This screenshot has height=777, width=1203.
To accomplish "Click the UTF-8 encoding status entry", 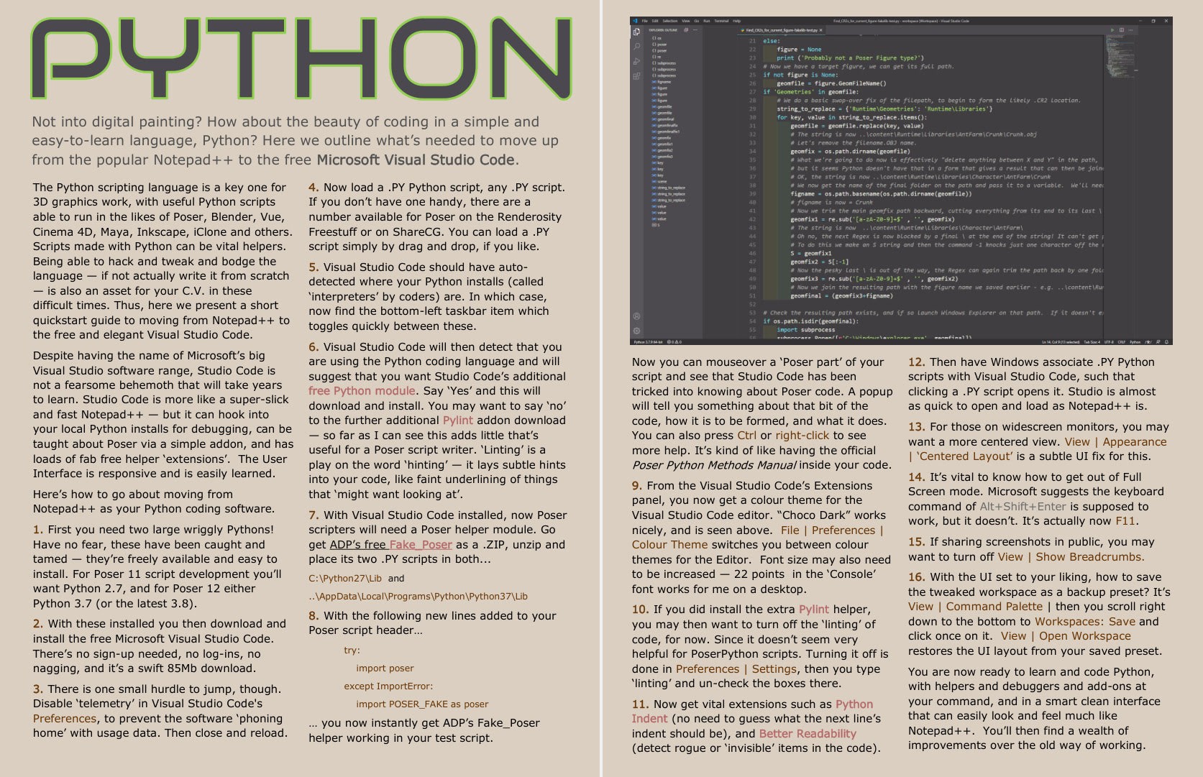I will (x=1107, y=341).
